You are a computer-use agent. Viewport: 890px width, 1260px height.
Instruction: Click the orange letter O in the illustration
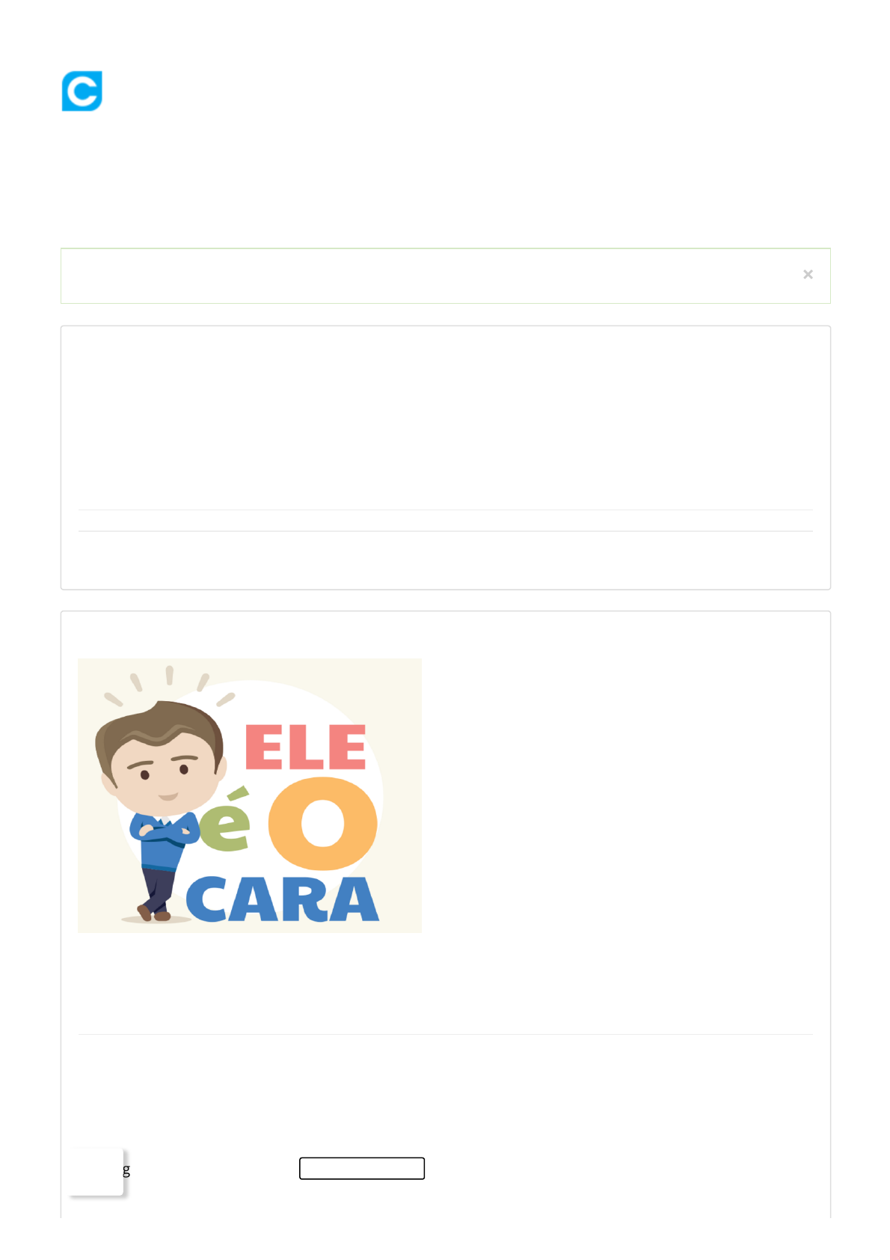tap(323, 823)
